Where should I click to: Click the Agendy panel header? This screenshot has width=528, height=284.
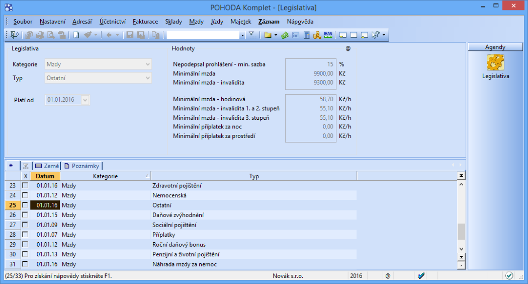495,47
